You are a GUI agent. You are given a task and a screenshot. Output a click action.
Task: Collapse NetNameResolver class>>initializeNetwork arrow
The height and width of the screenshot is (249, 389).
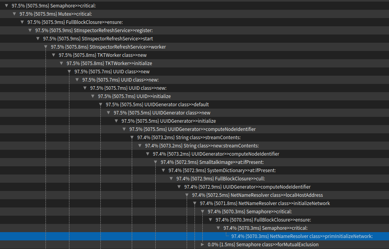[x=195, y=203]
